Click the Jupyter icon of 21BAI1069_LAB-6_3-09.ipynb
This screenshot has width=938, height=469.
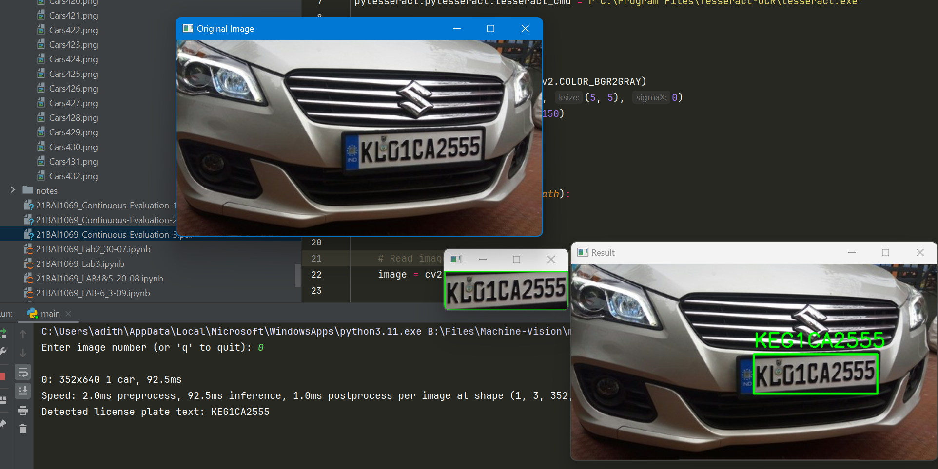29,293
